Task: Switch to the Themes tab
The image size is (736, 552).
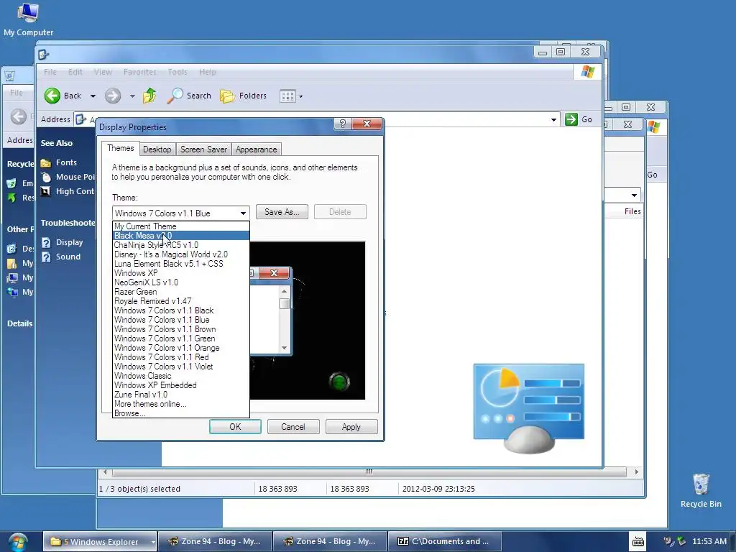Action: pyautogui.click(x=120, y=148)
